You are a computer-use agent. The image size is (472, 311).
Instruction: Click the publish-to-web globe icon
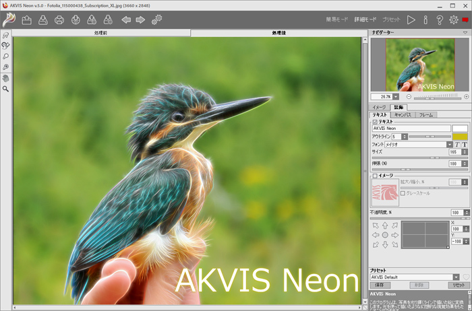[x=76, y=20]
